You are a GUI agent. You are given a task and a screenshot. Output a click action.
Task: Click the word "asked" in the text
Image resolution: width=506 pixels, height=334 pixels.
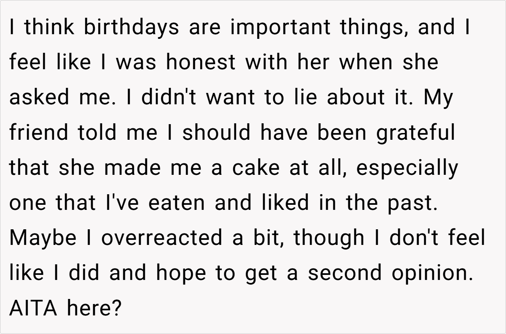pos(38,98)
